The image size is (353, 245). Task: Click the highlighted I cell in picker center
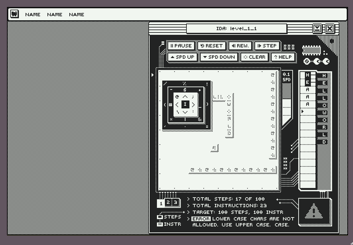pyautogui.click(x=185, y=104)
